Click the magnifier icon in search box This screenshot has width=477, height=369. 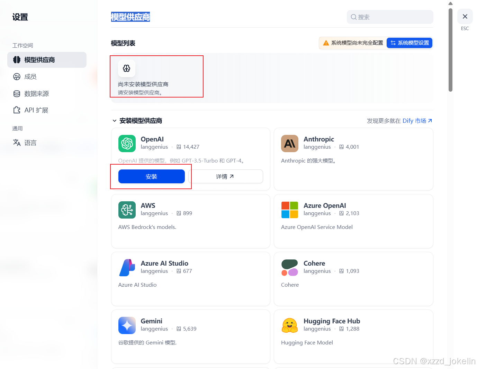[353, 17]
